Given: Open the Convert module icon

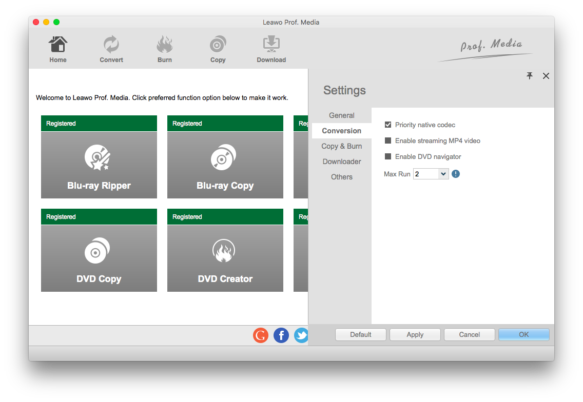Looking at the screenshot, I should (x=111, y=45).
